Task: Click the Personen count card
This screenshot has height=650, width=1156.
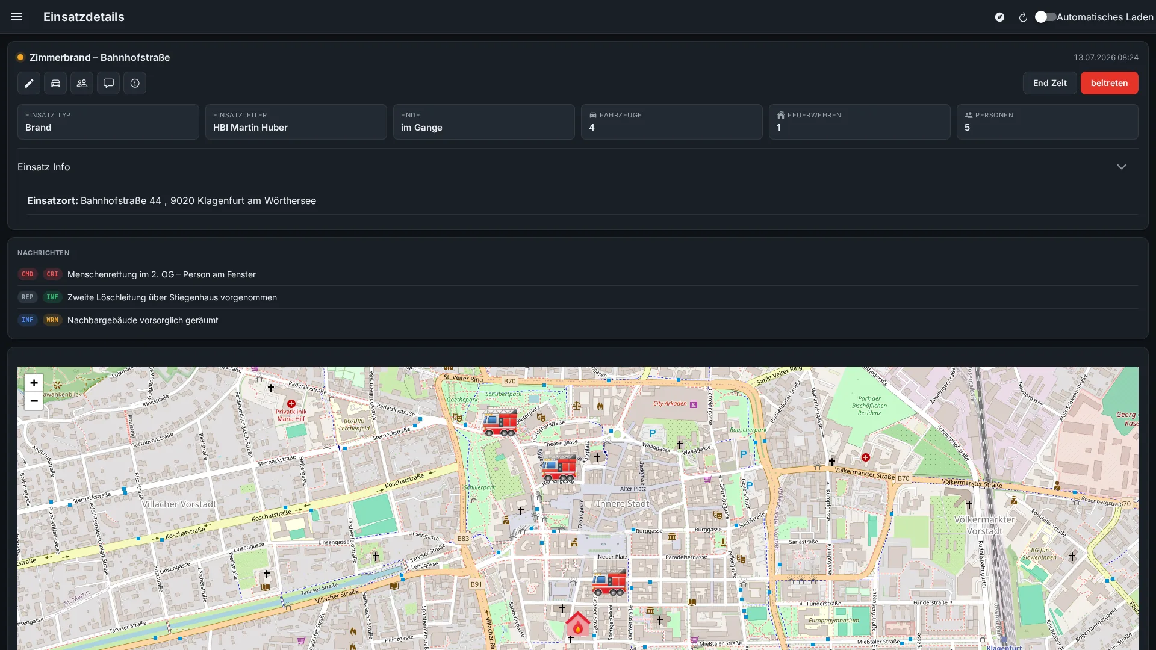Action: 1048,122
